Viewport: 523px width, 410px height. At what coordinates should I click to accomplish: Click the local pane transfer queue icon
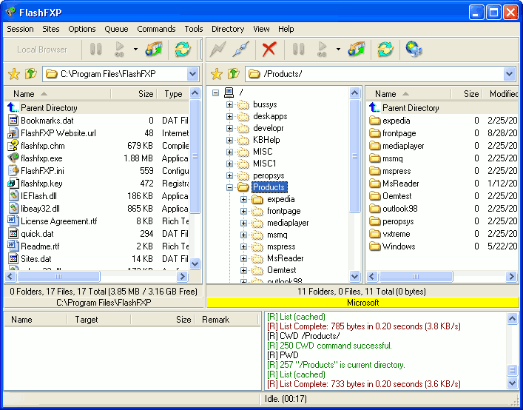click(x=154, y=50)
